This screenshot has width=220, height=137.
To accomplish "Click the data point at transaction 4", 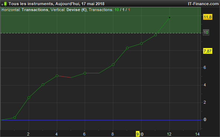I will (x=57, y=76).
